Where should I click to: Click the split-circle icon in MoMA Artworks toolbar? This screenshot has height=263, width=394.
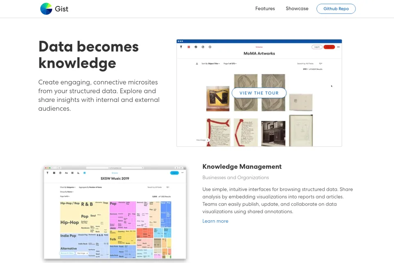pos(203,47)
